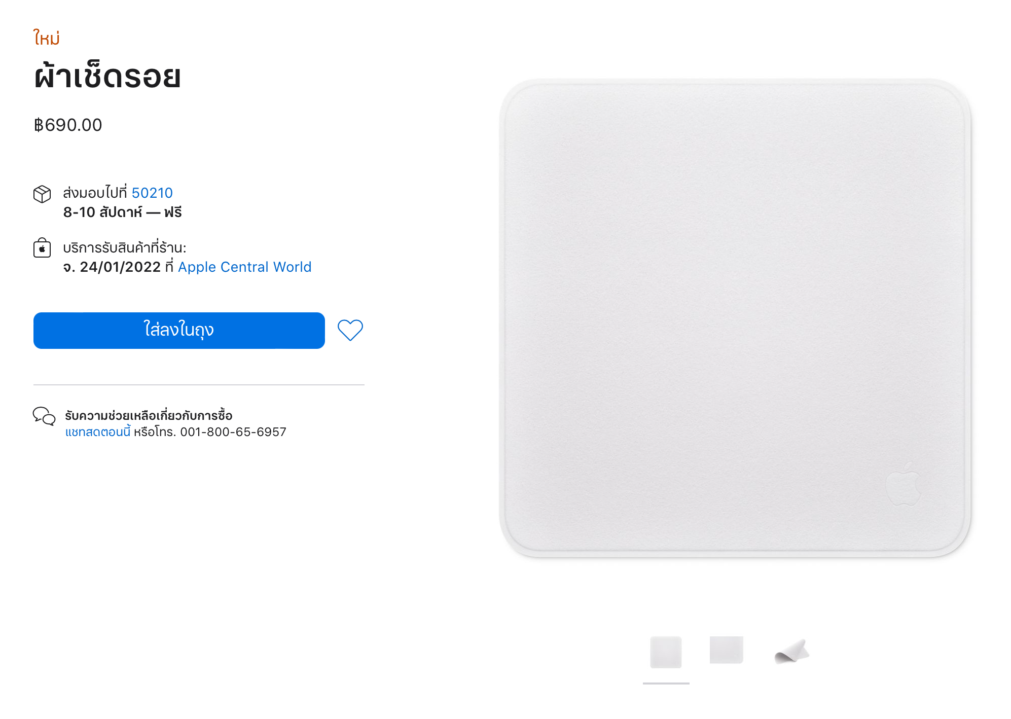Click the orange ใหม่ new label
Screen dimensions: 1011x719
[x=47, y=38]
